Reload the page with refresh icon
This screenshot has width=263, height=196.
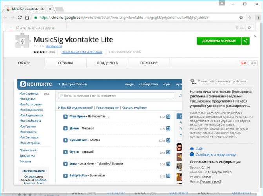[20, 18]
